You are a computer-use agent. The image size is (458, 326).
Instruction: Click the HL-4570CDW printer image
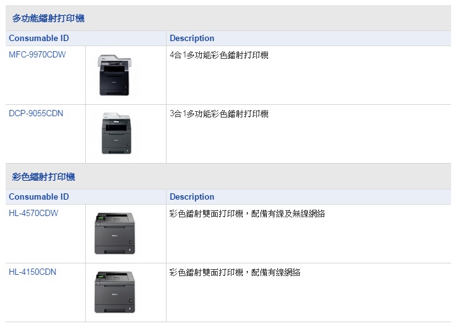pos(115,233)
